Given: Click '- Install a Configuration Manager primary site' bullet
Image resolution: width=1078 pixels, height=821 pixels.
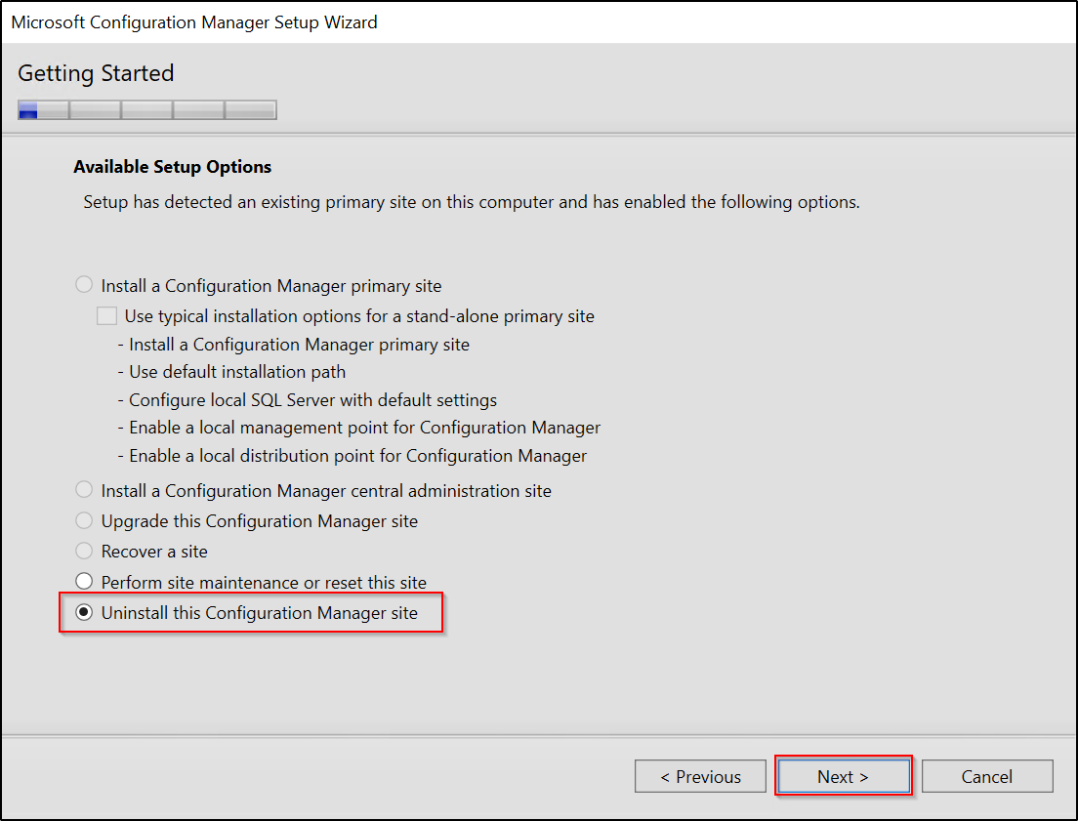Looking at the screenshot, I should click(294, 345).
